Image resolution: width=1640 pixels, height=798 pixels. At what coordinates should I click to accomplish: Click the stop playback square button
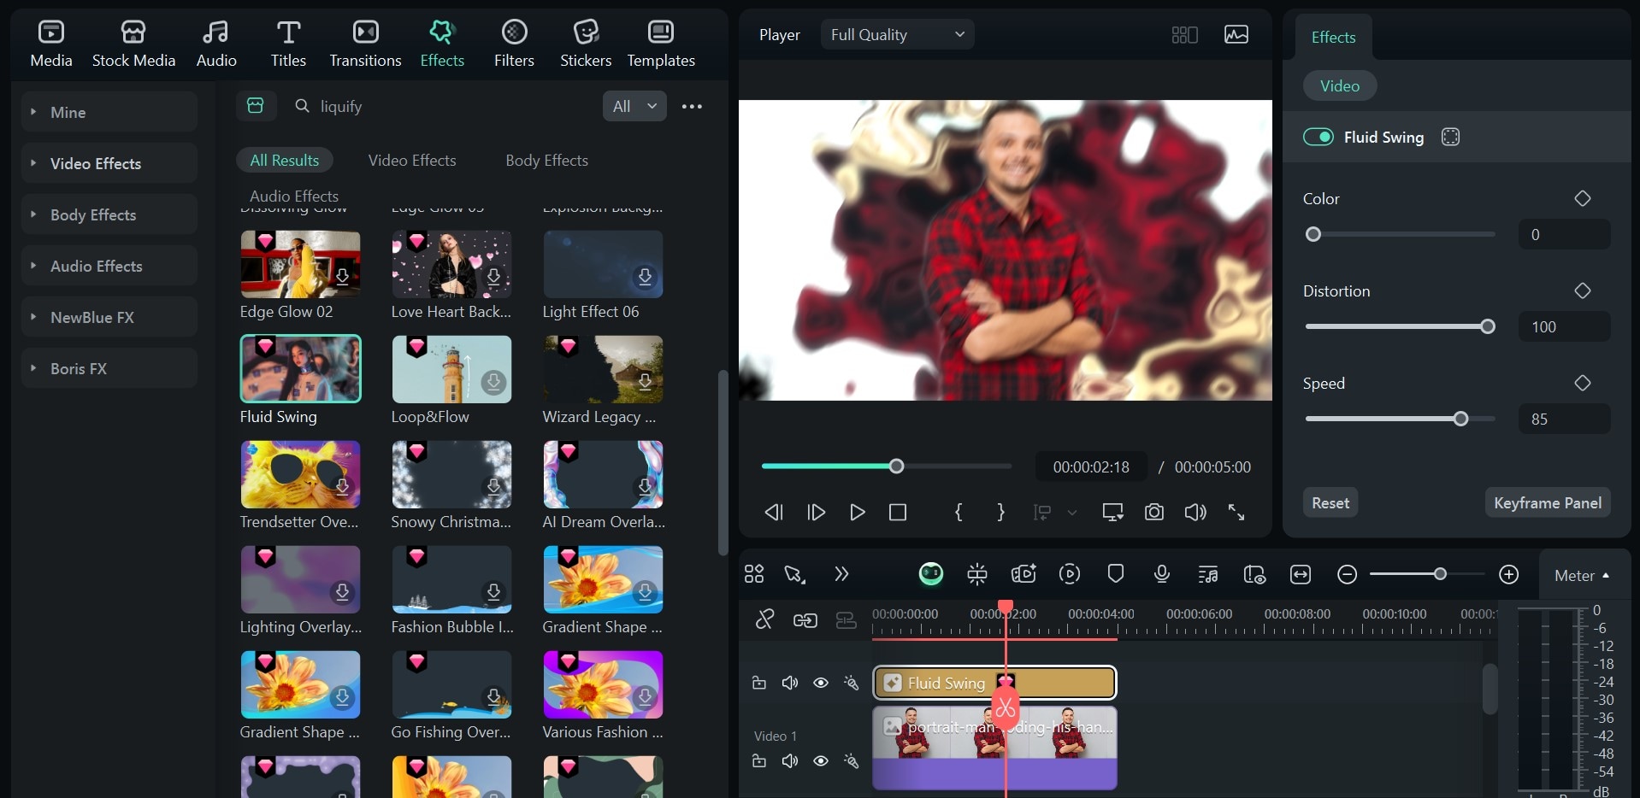tap(897, 512)
